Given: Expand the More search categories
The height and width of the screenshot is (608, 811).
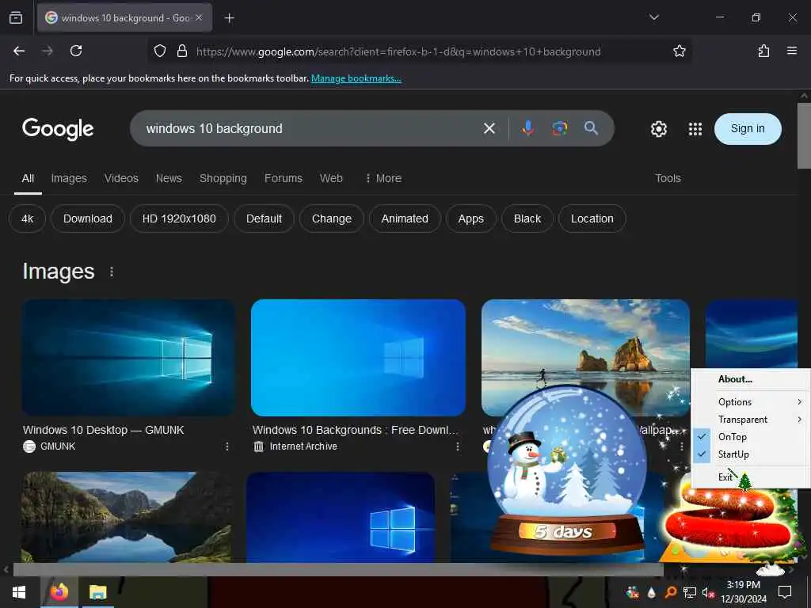Looking at the screenshot, I should pos(383,178).
